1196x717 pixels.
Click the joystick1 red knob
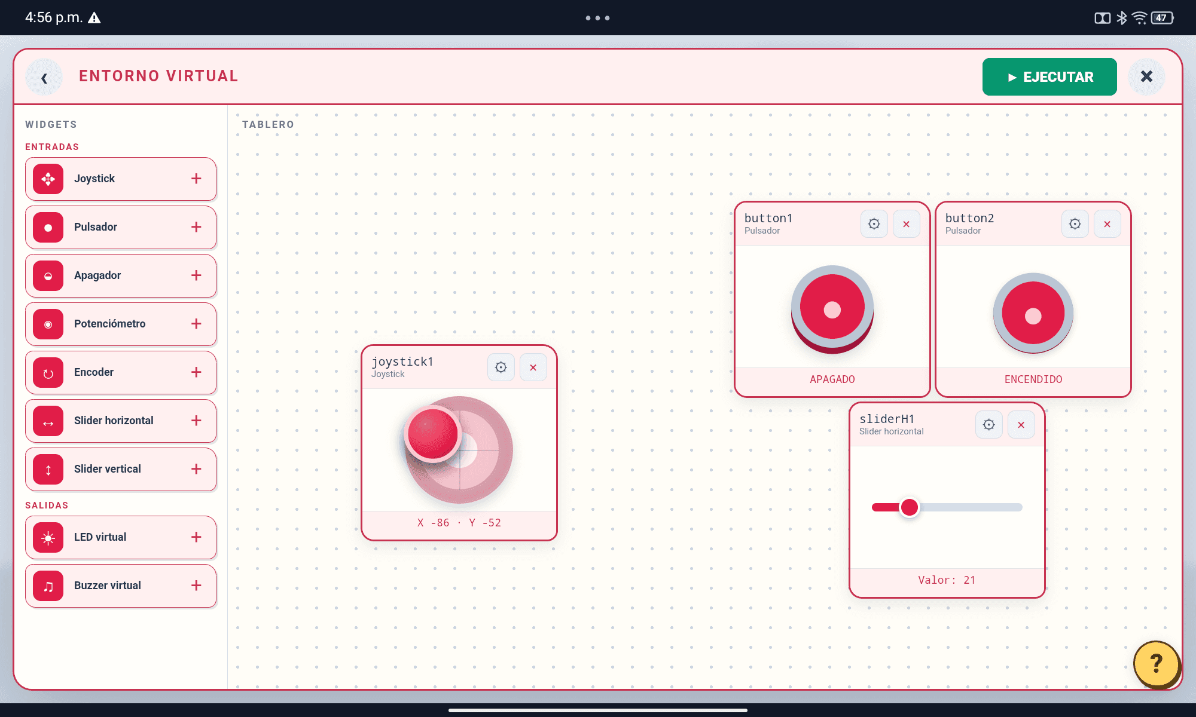[x=432, y=434]
